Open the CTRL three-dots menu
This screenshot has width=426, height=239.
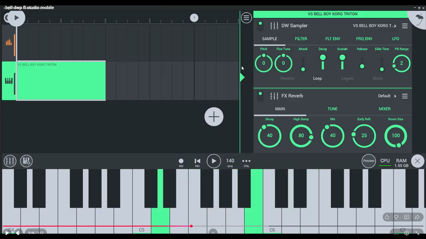[x=246, y=161]
